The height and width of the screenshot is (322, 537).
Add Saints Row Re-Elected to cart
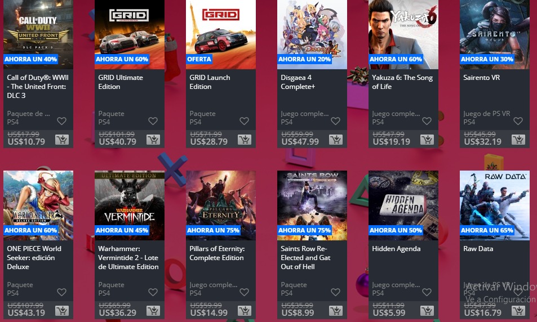pyautogui.click(x=336, y=310)
